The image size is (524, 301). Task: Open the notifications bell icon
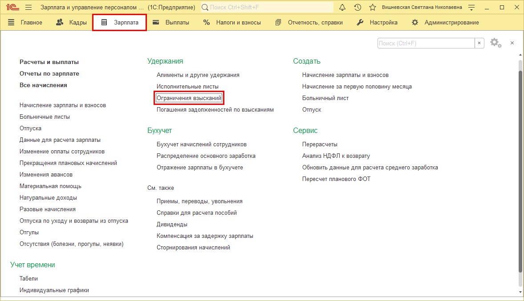coord(342,8)
